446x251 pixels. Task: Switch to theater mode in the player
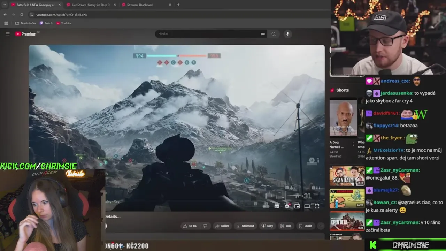click(x=307, y=206)
